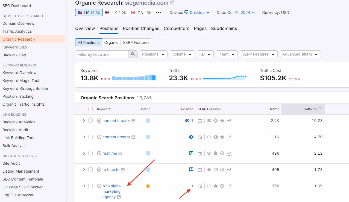
Task: Switch to the Subdomains tab
Action: tap(224, 28)
